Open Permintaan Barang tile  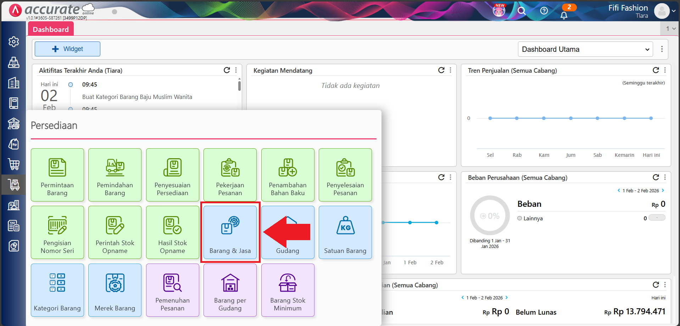[x=57, y=175]
